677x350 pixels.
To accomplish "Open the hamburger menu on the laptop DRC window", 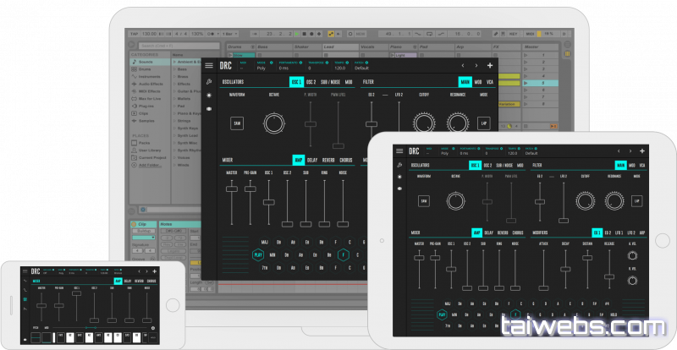I will click(209, 65).
